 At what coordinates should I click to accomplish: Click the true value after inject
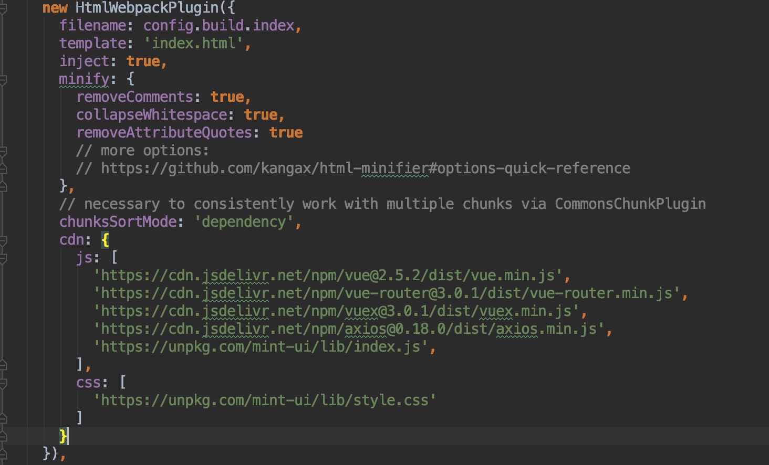point(143,61)
